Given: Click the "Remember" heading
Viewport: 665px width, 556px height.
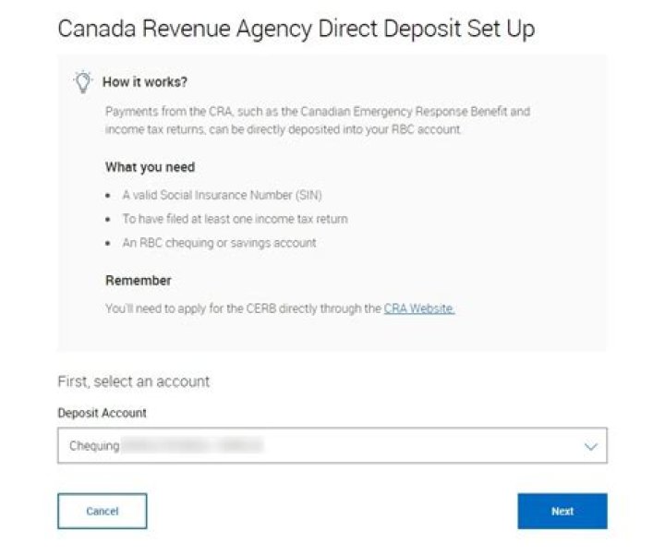Looking at the screenshot, I should pyautogui.click(x=139, y=281).
